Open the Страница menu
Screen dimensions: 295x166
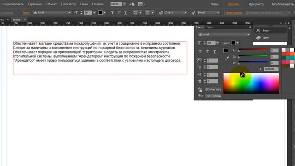pos(35,4)
